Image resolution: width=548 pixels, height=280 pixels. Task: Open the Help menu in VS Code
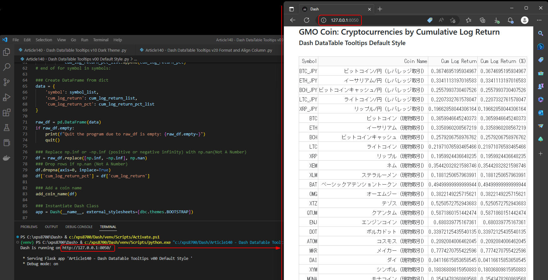118,40
